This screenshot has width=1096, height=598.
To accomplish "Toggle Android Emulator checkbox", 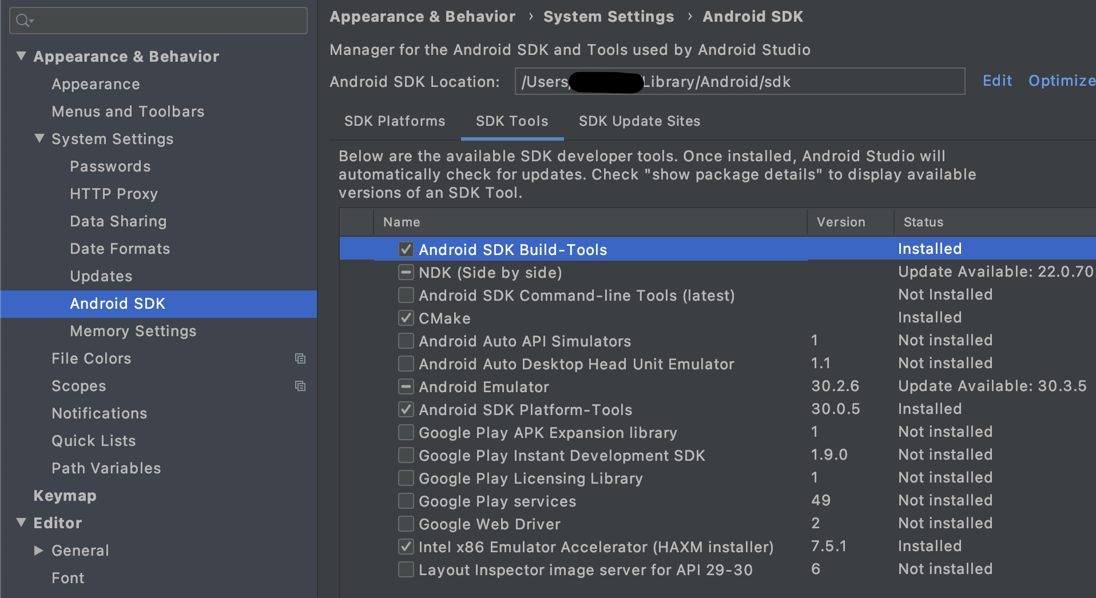I will point(406,386).
